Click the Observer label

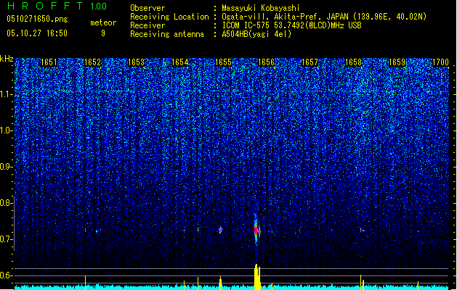(x=147, y=8)
